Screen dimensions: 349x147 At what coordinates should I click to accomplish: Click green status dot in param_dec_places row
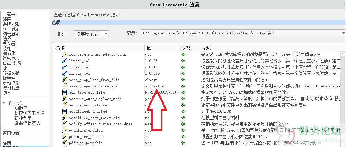183,136
